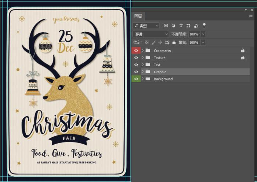Expand the Background group
The width and height of the screenshot is (257, 182).
[143, 79]
